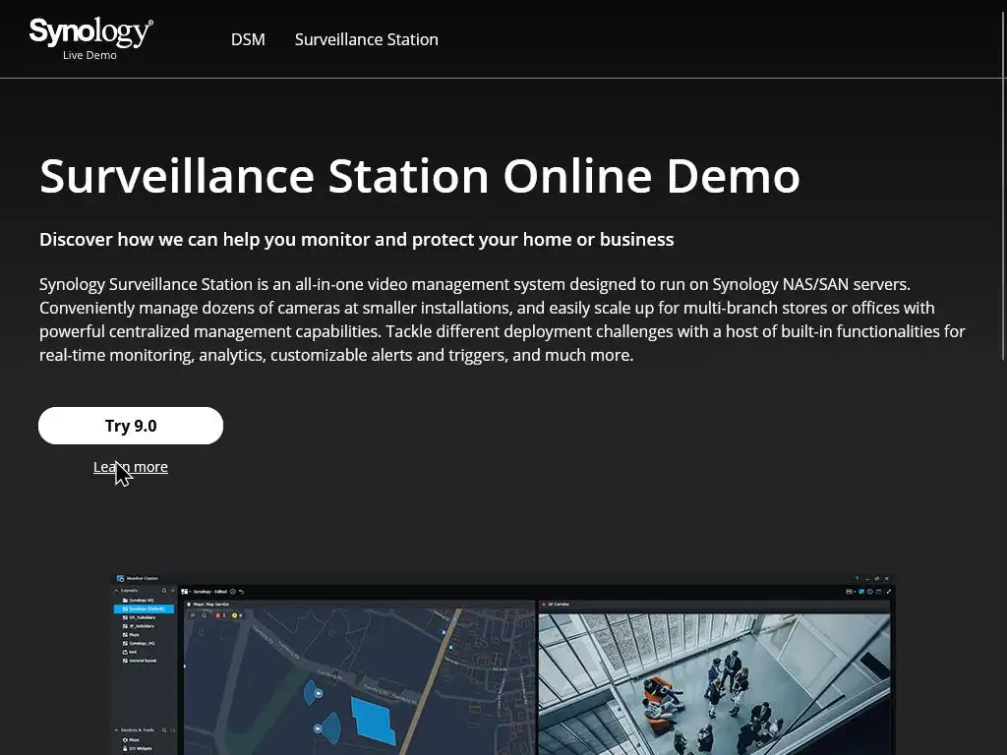Open the Surveillance Station menu item
The height and width of the screenshot is (755, 1007).
point(366,39)
